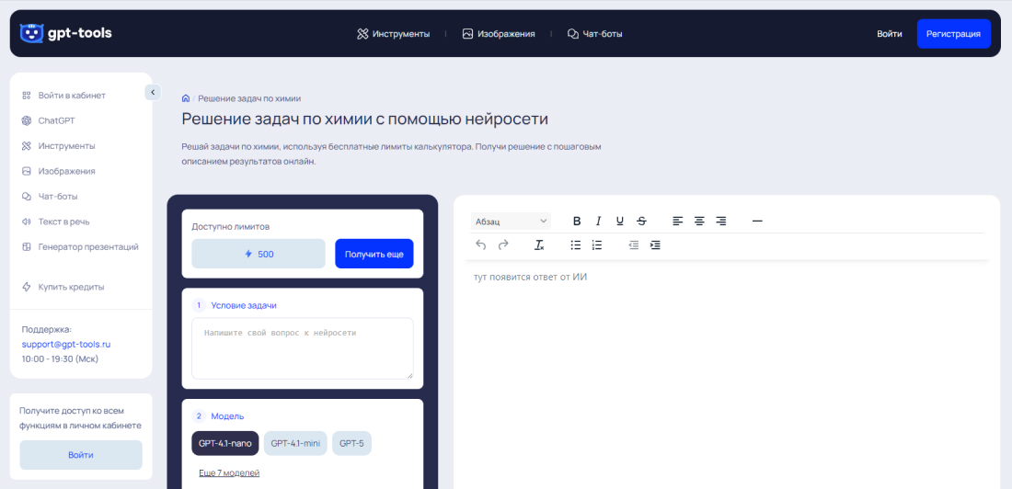The image size is (1012, 489).
Task: Expand Еще 7 моделей link
Action: coord(229,472)
